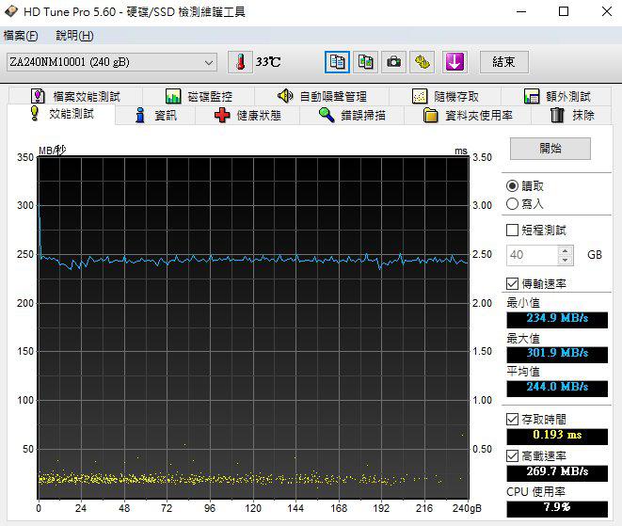Toggle the 存取時間 checkbox
Screen dimensions: 622x526
513,419
